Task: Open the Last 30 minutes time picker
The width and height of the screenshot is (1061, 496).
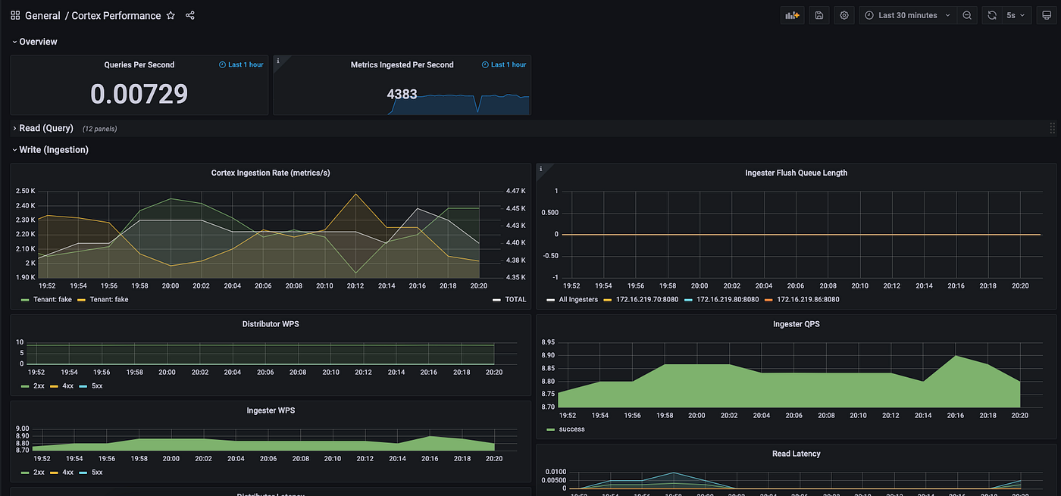Action: 906,14
